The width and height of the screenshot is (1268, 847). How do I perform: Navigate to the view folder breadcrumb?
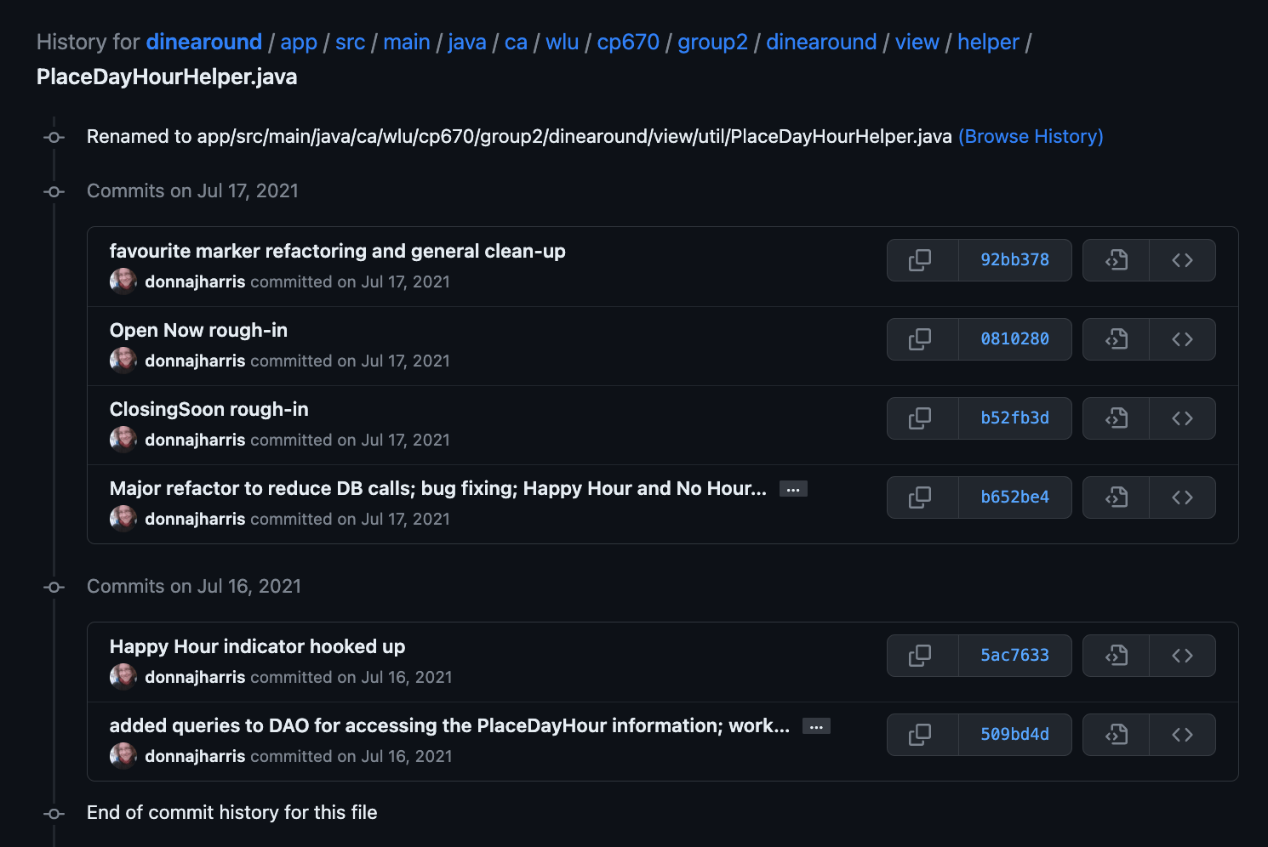pos(917,42)
